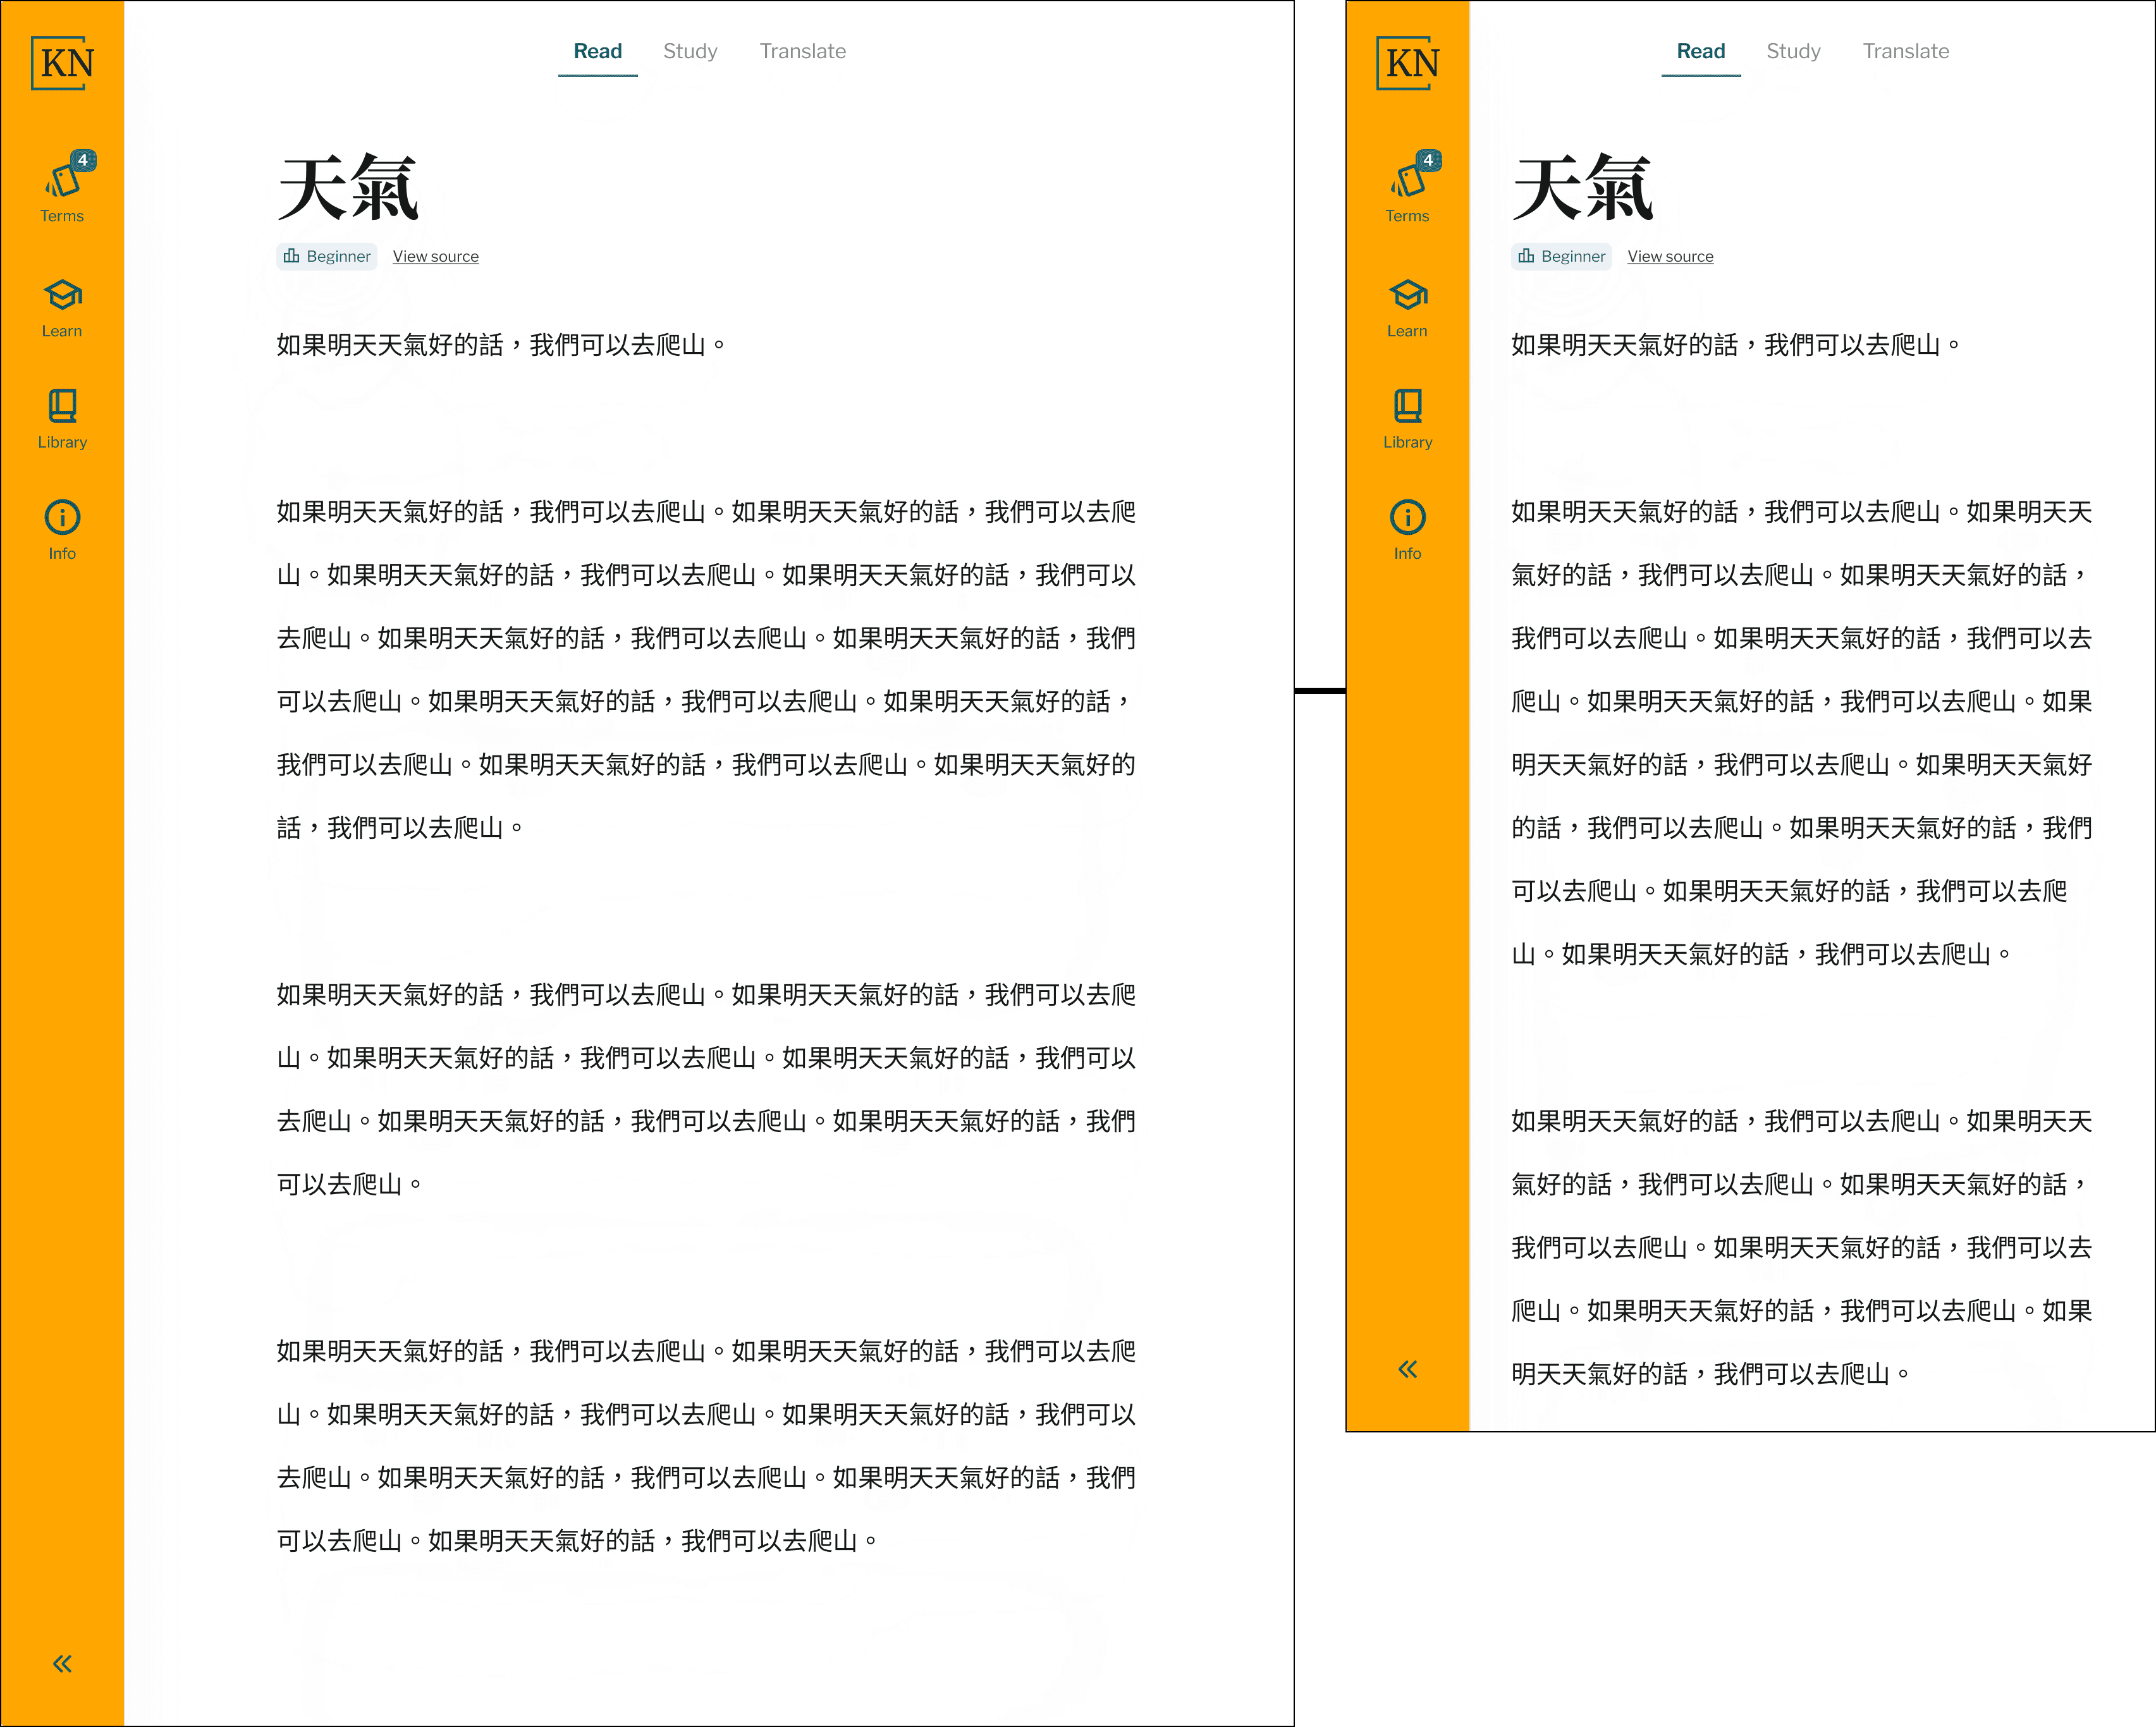Click View source link in right window
The width and height of the screenshot is (2156, 1727).
point(1670,256)
